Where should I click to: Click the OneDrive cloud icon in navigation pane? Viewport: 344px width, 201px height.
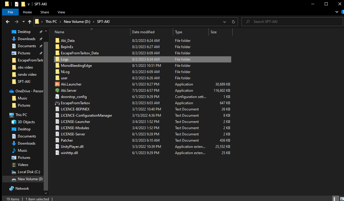(x=11, y=91)
